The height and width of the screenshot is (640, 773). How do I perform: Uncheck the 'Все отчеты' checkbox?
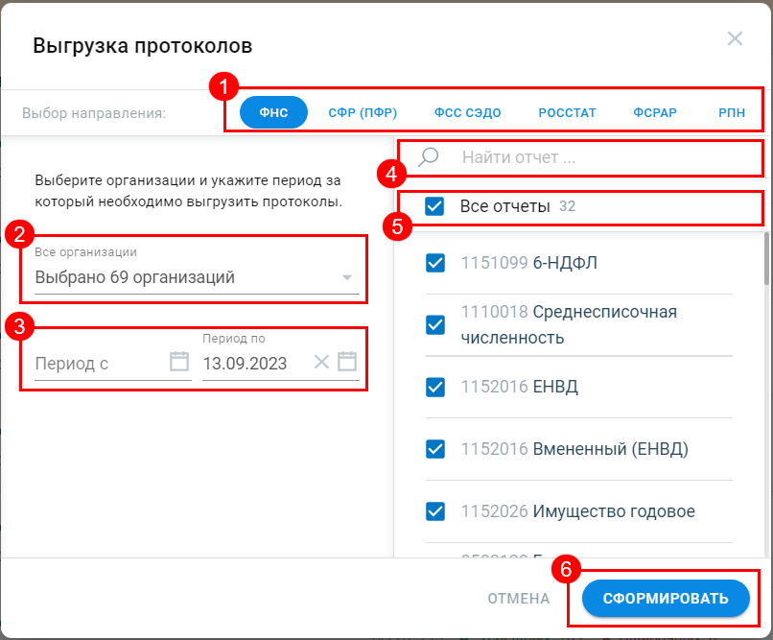(434, 206)
